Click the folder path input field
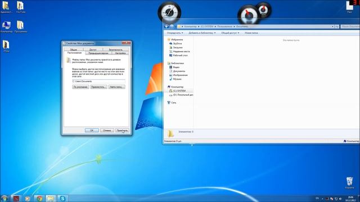Screen dimensions: 360x202 pos(98,81)
